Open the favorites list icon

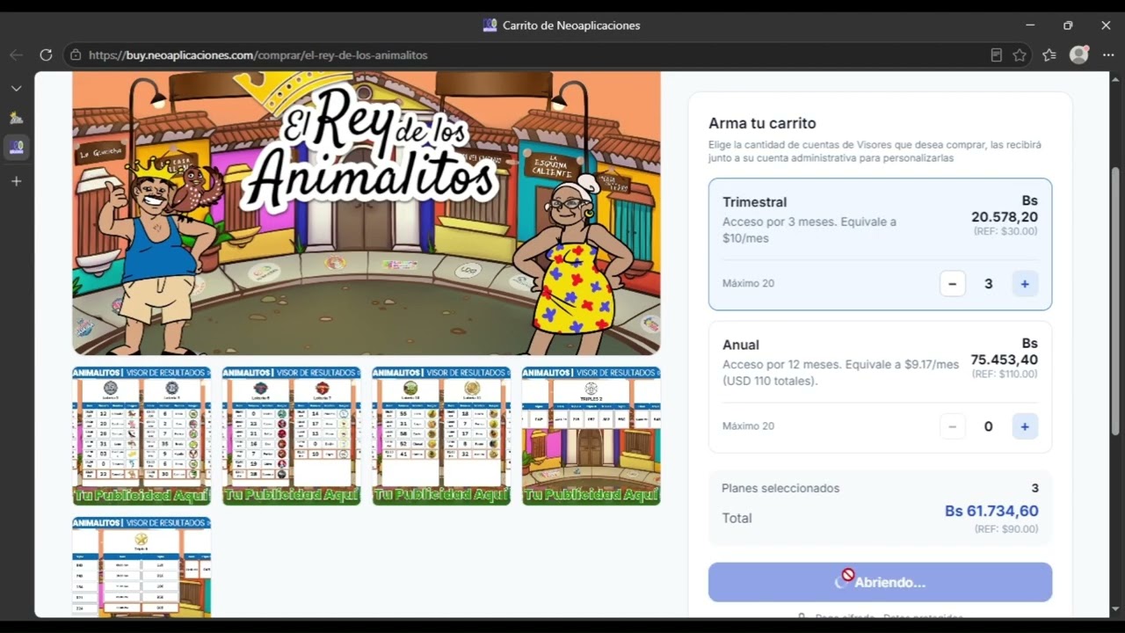[1049, 55]
